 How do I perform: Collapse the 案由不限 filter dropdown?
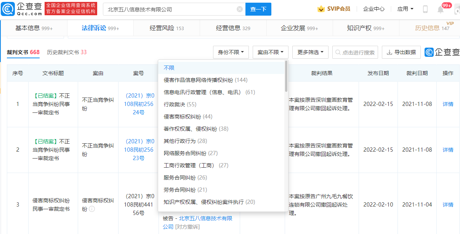[x=271, y=52]
